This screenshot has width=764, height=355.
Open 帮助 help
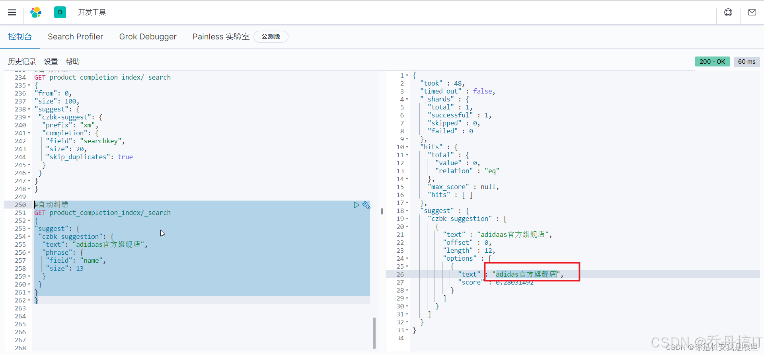coord(72,62)
